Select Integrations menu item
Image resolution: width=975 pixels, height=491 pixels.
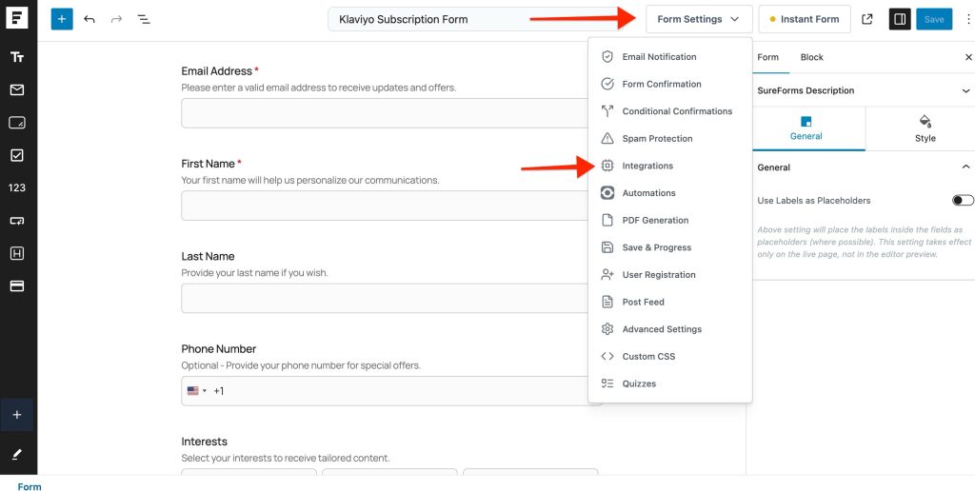point(669,166)
